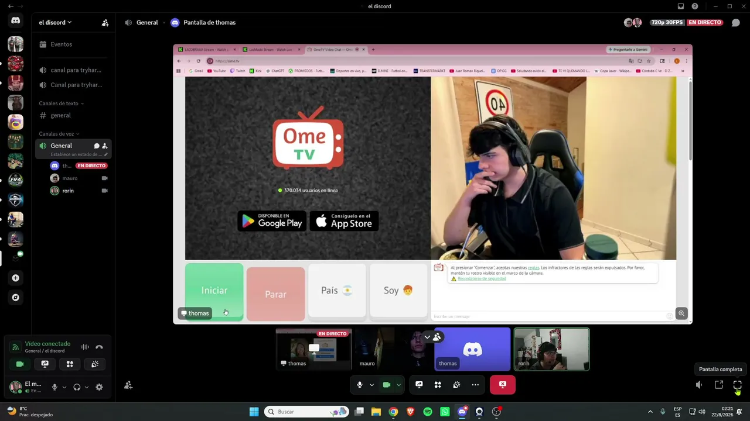Open the Windows Start menu
750x421 pixels.
(254, 412)
